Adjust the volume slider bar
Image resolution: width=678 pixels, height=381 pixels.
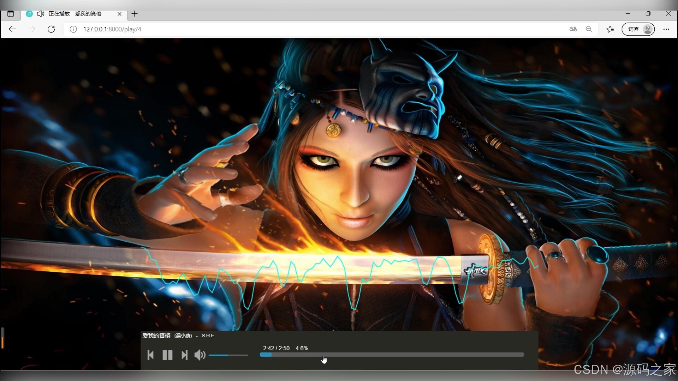pyautogui.click(x=228, y=355)
